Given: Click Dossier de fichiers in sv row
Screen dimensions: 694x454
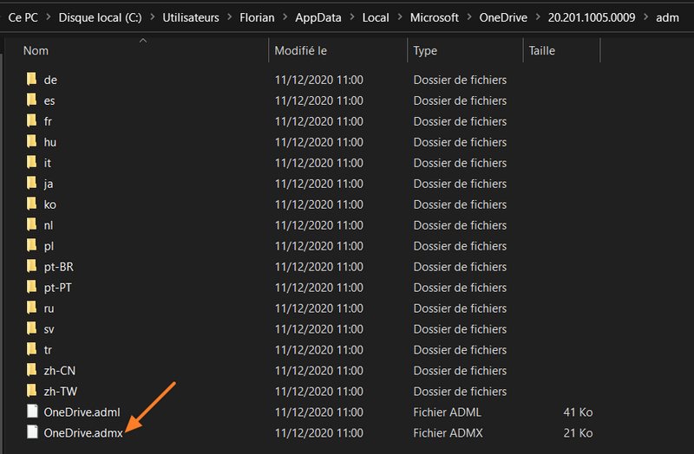Looking at the screenshot, I should 460,329.
